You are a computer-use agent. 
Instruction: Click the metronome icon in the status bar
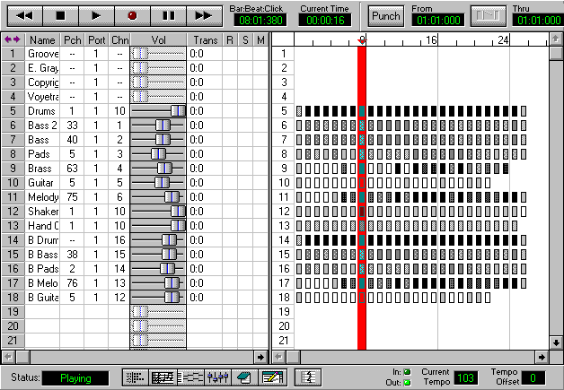[308, 377]
